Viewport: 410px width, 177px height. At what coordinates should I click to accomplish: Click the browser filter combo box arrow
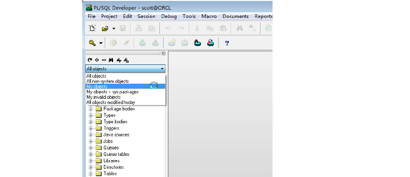coord(162,69)
